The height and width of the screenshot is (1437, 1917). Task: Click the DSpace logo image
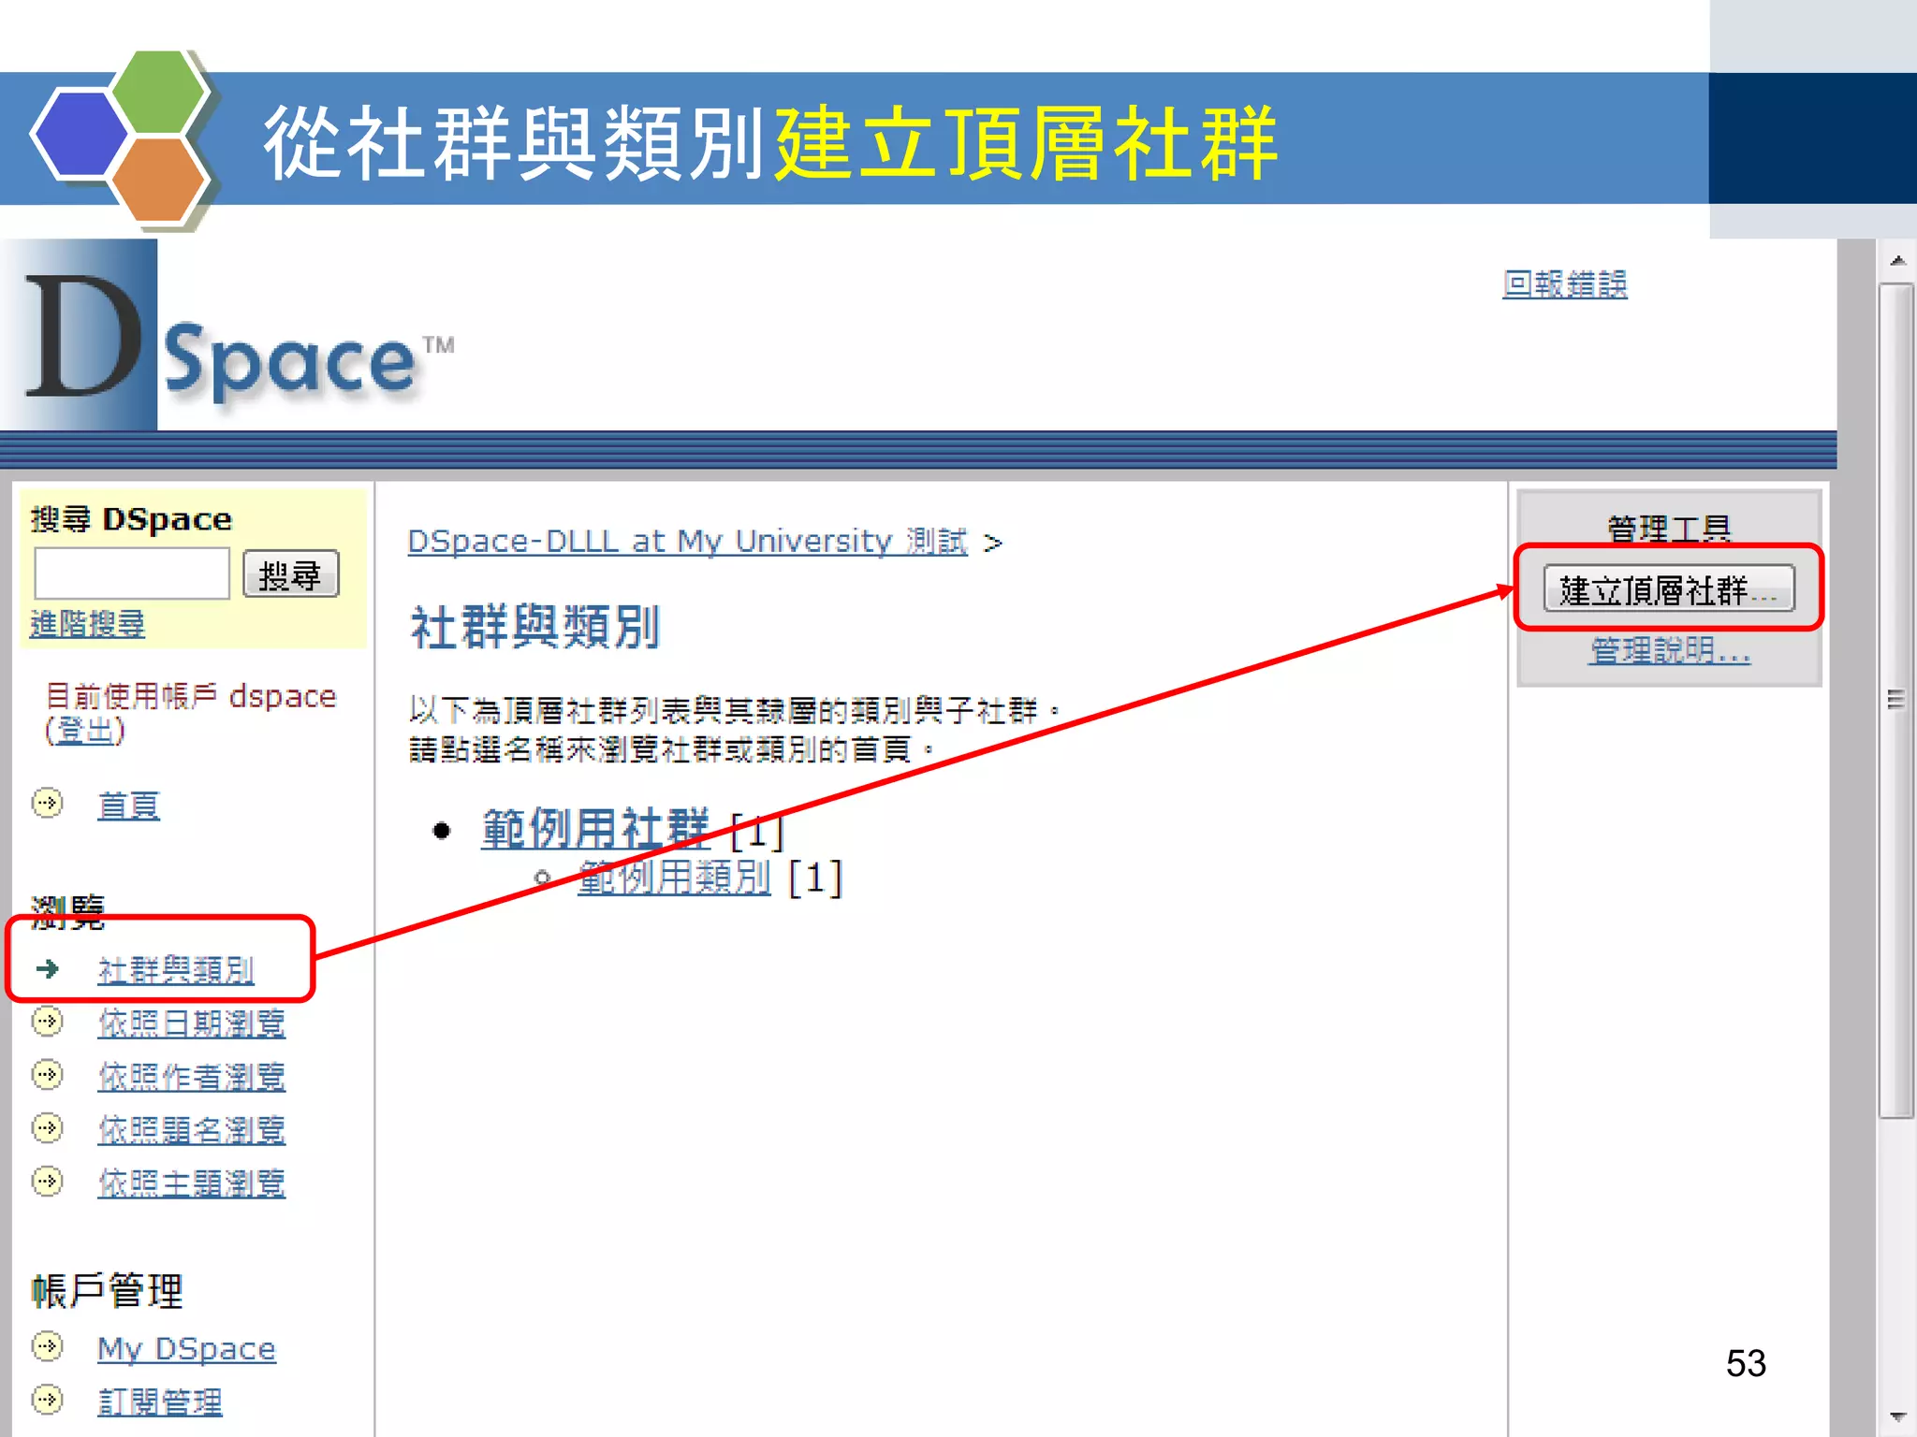229,334
